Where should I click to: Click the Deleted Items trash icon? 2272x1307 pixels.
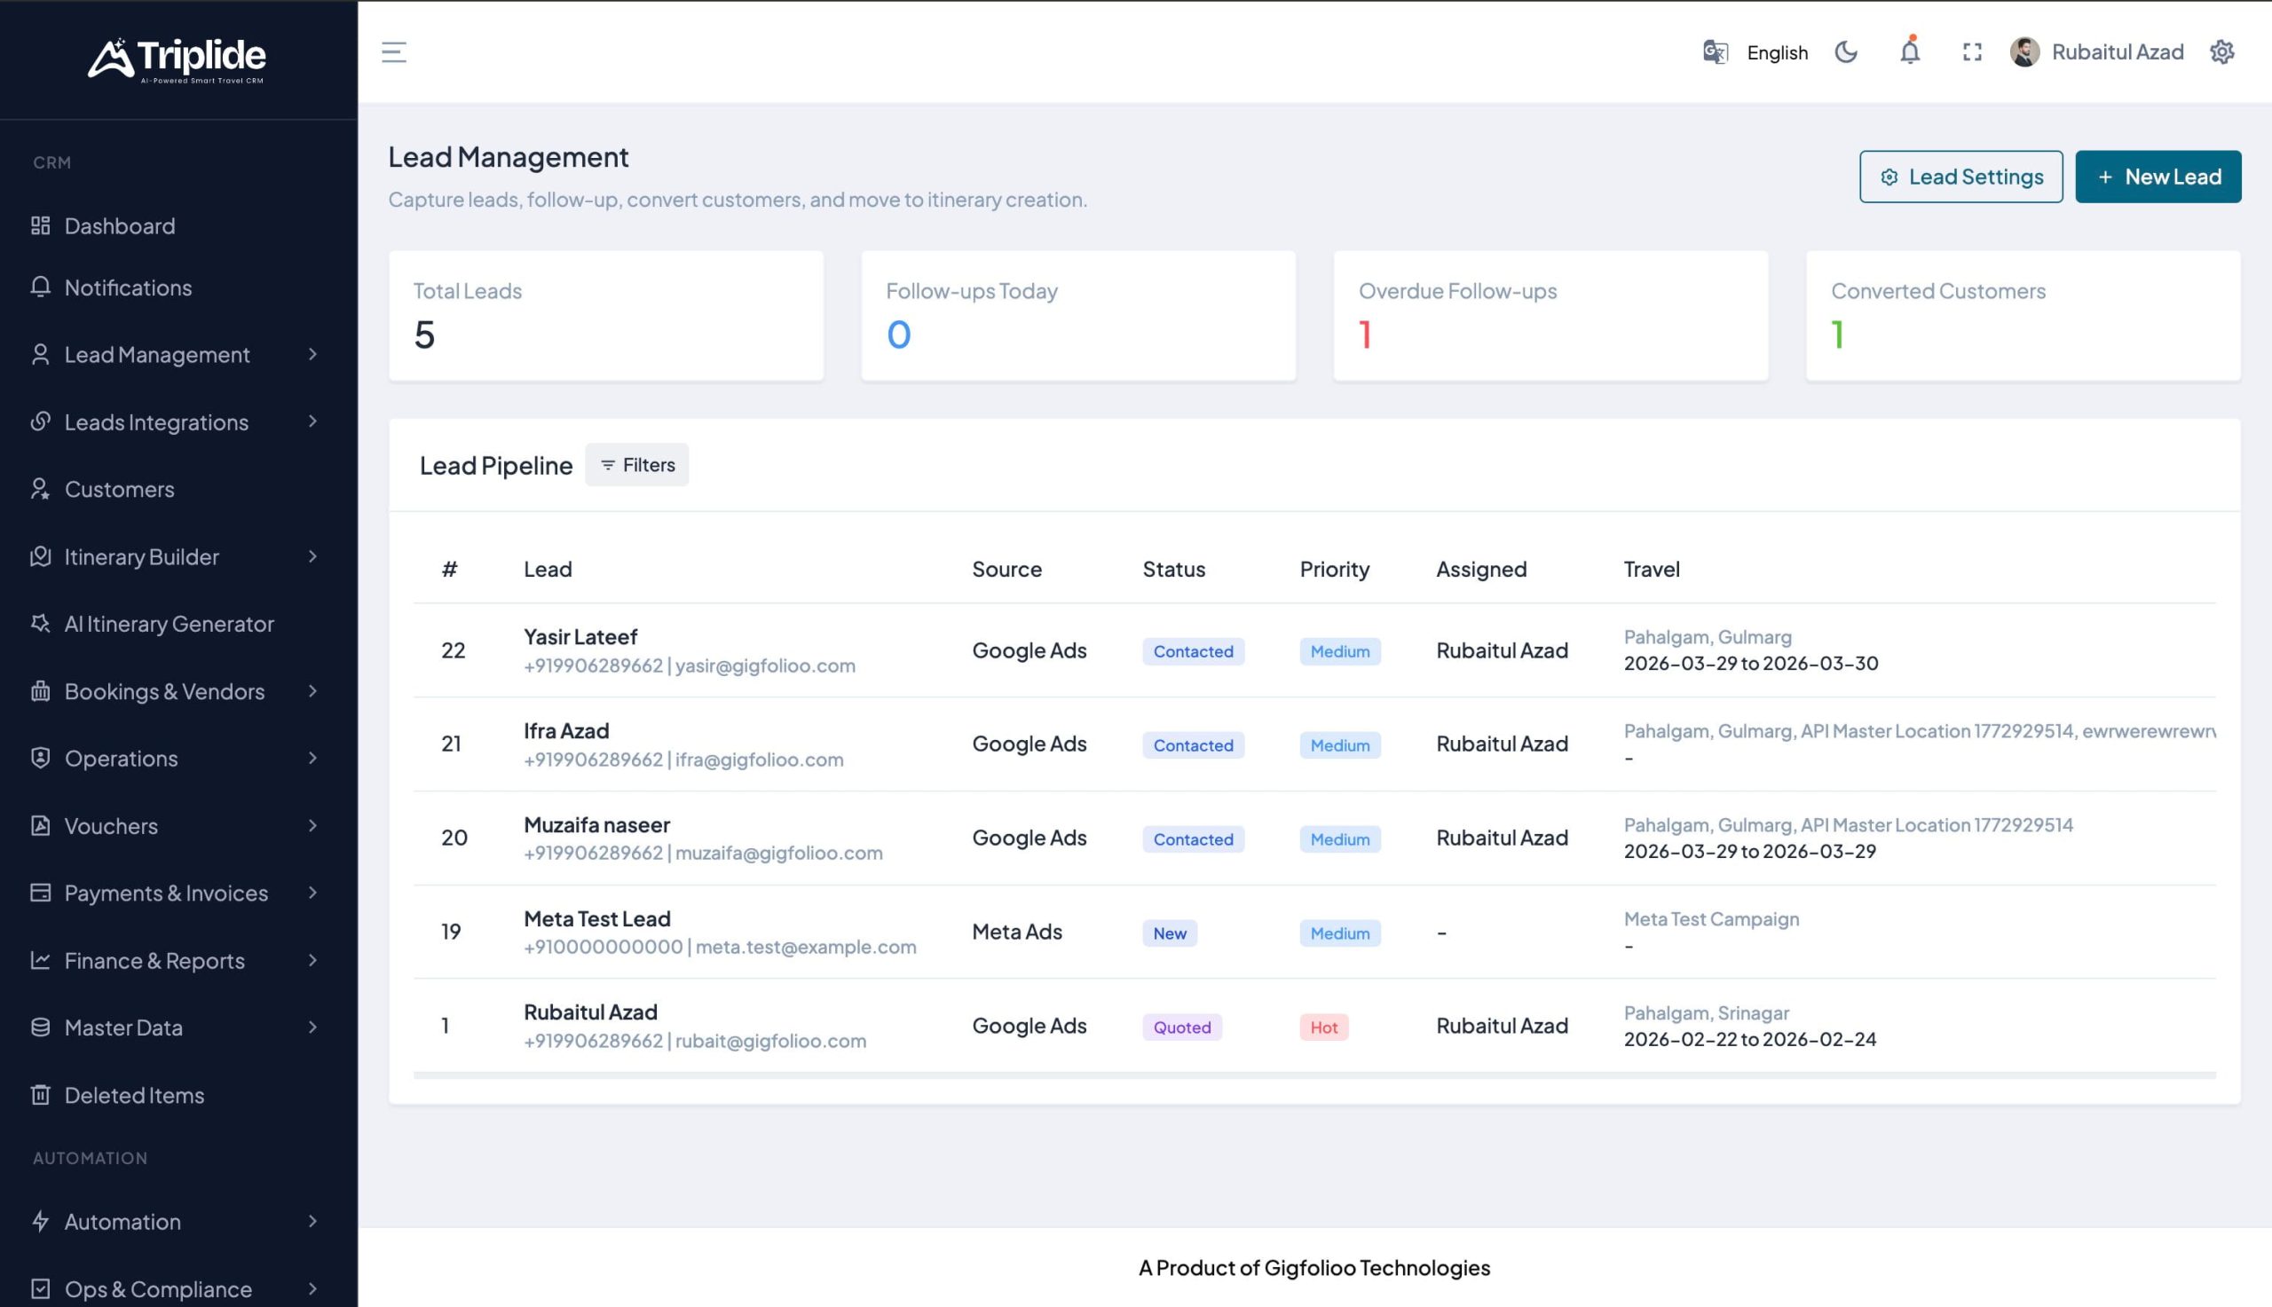41,1094
